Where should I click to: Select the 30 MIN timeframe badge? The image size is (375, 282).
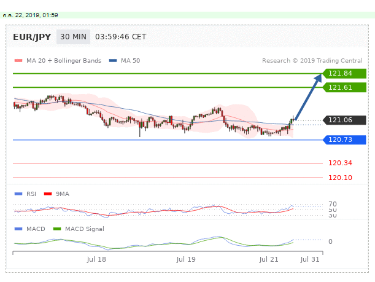[x=73, y=37]
